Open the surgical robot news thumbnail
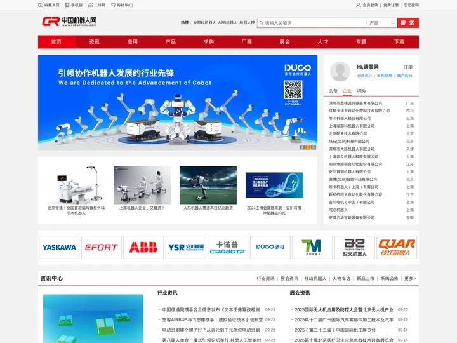The height and width of the screenshot is (343, 457). pyautogui.click(x=76, y=185)
